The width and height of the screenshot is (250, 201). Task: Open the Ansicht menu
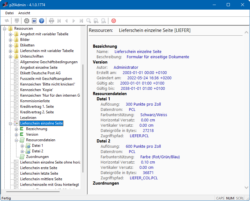(24, 13)
